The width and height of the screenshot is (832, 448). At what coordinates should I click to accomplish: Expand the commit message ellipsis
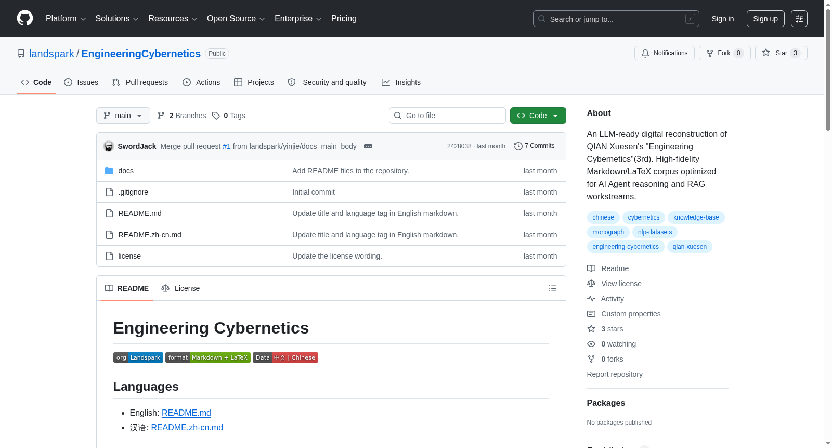368,146
